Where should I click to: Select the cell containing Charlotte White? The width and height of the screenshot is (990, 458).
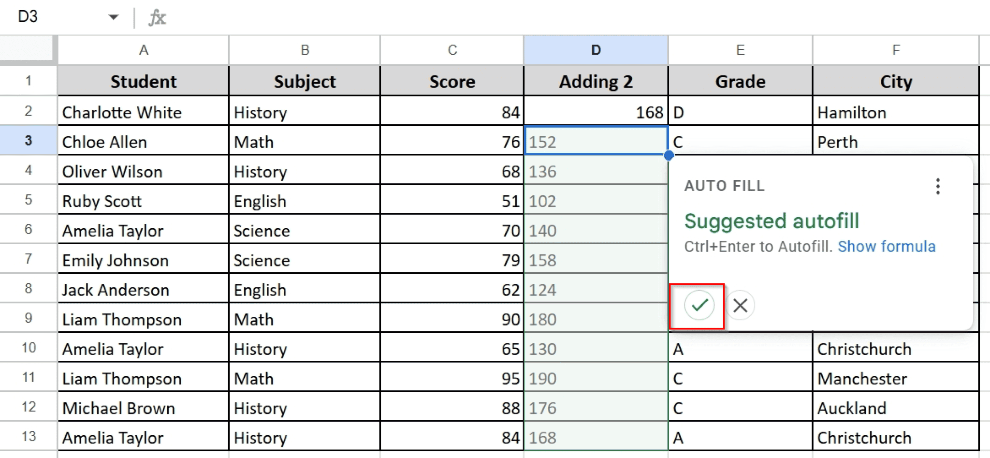(x=143, y=112)
